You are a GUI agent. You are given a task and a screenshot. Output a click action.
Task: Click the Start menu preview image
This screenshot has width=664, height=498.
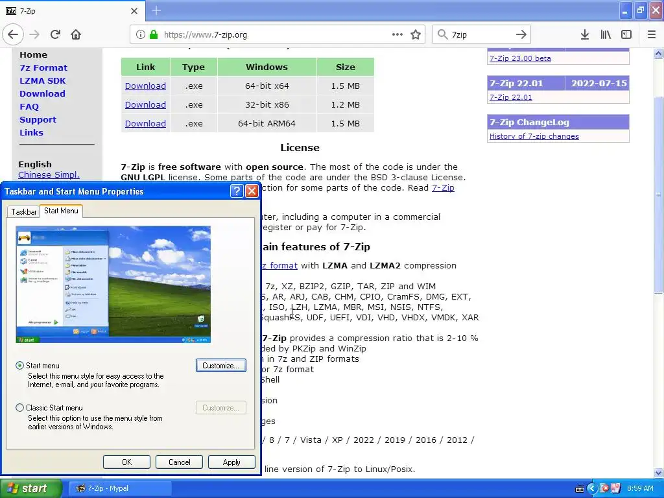point(113,284)
